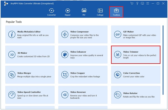Open 3D Maker title text
This screenshot has width=168, height=110.
(x=22, y=53)
